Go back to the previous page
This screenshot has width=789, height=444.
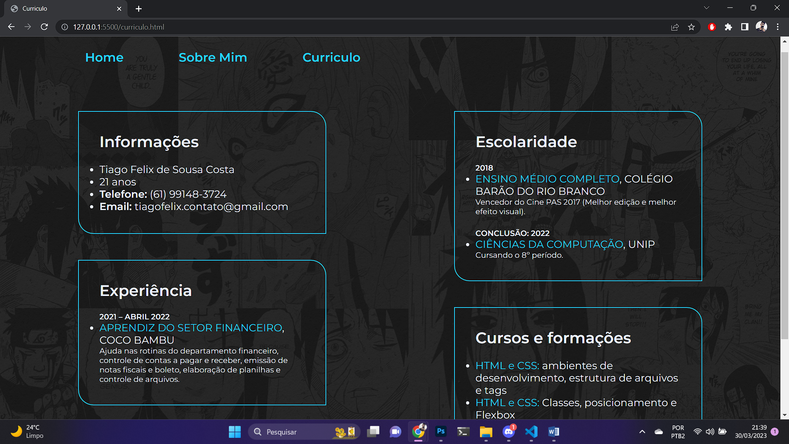[x=11, y=27]
